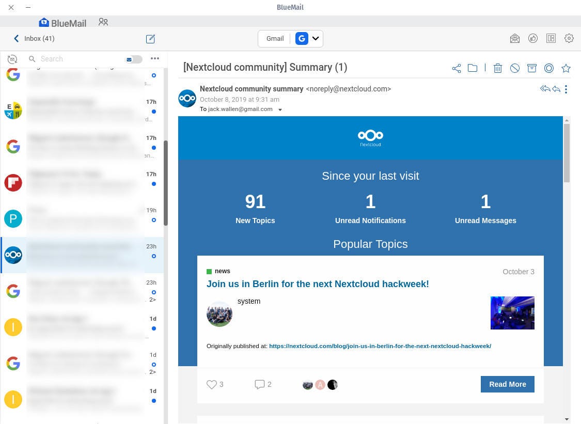
Task: Toggle the reading pane layout icon
Action: 551,38
